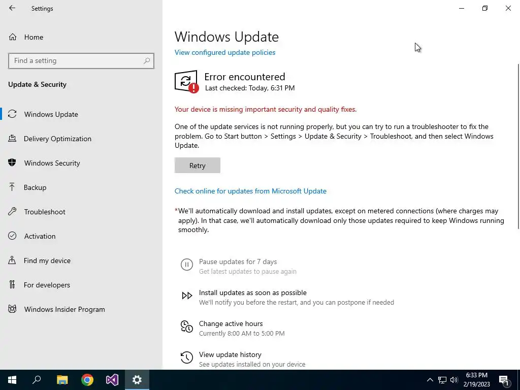This screenshot has height=390, width=520.
Task: Open File Explorer from taskbar
Action: tap(62, 380)
